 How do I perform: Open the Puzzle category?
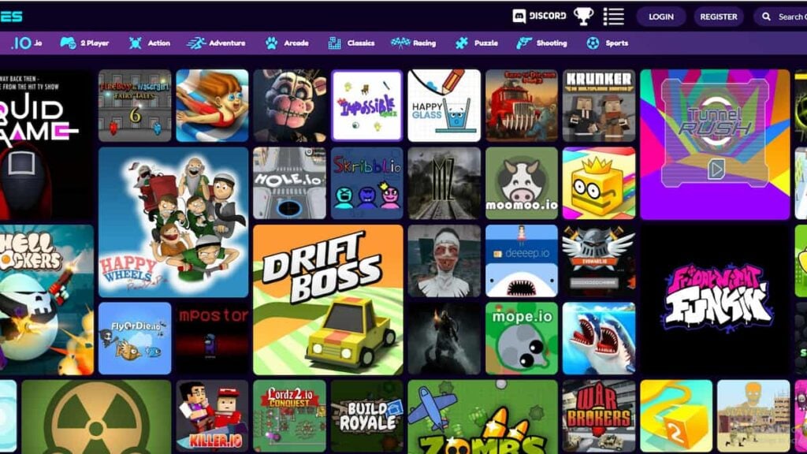(x=477, y=43)
